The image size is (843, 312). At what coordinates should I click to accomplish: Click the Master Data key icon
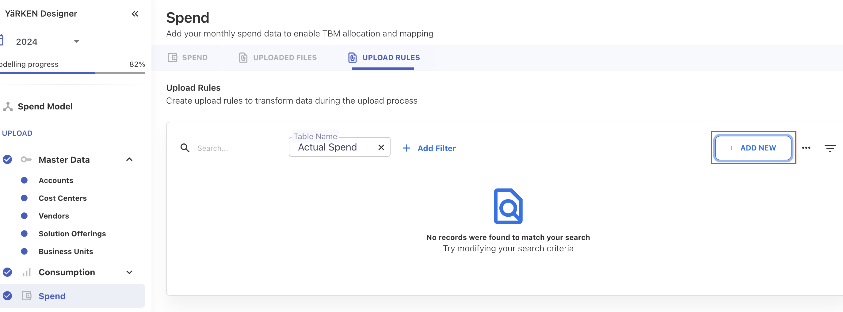(26, 160)
